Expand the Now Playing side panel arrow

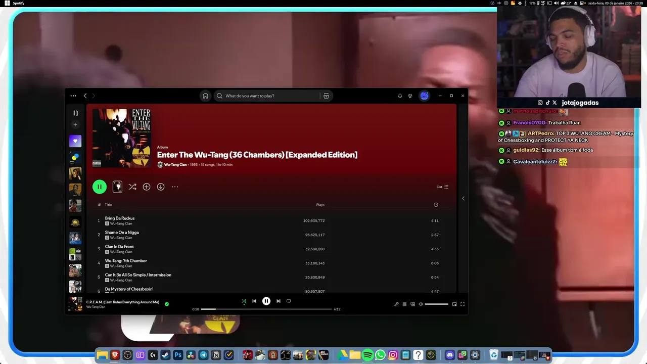click(x=463, y=198)
